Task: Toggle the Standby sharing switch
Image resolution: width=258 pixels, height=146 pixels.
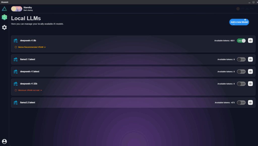Action: click(17, 9)
